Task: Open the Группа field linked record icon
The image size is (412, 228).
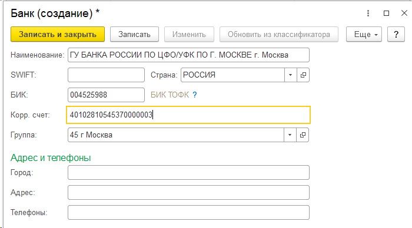Action: [x=303, y=135]
